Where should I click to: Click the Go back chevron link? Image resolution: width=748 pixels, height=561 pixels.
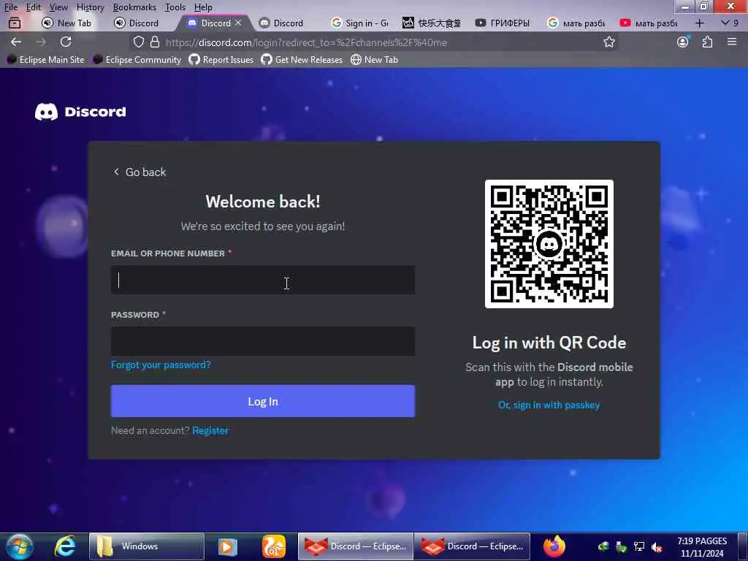click(x=140, y=172)
